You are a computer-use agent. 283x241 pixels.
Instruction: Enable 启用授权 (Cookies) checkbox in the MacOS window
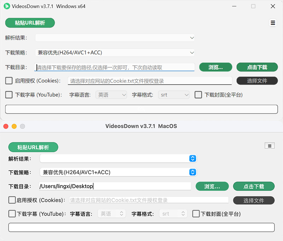12,200
